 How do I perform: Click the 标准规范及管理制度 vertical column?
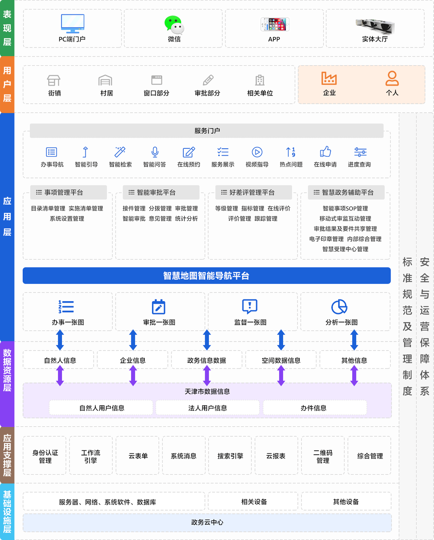408,326
